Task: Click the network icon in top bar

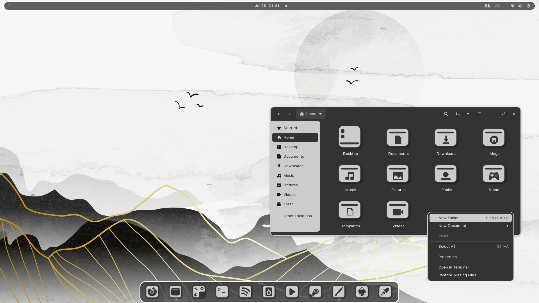Action: (x=513, y=6)
